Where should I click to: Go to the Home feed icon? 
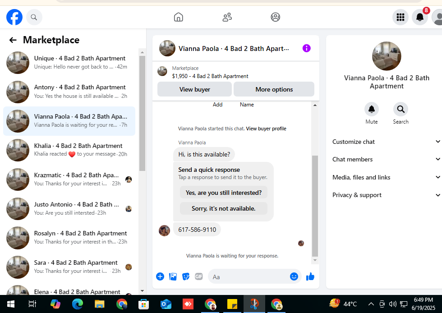pos(178,17)
